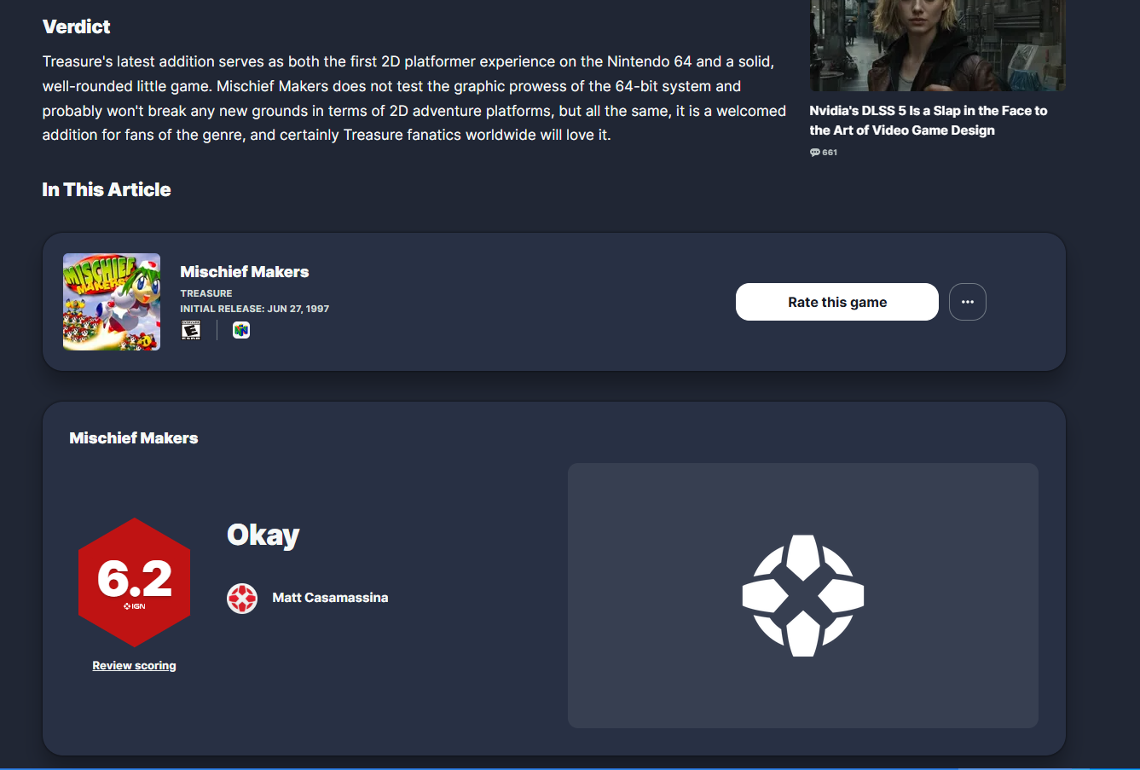Click the Nintendo 64 platform icon

coord(241,330)
